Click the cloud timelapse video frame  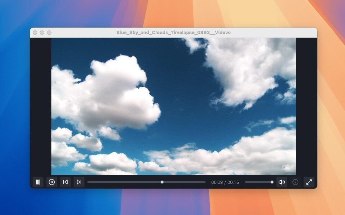(x=174, y=106)
